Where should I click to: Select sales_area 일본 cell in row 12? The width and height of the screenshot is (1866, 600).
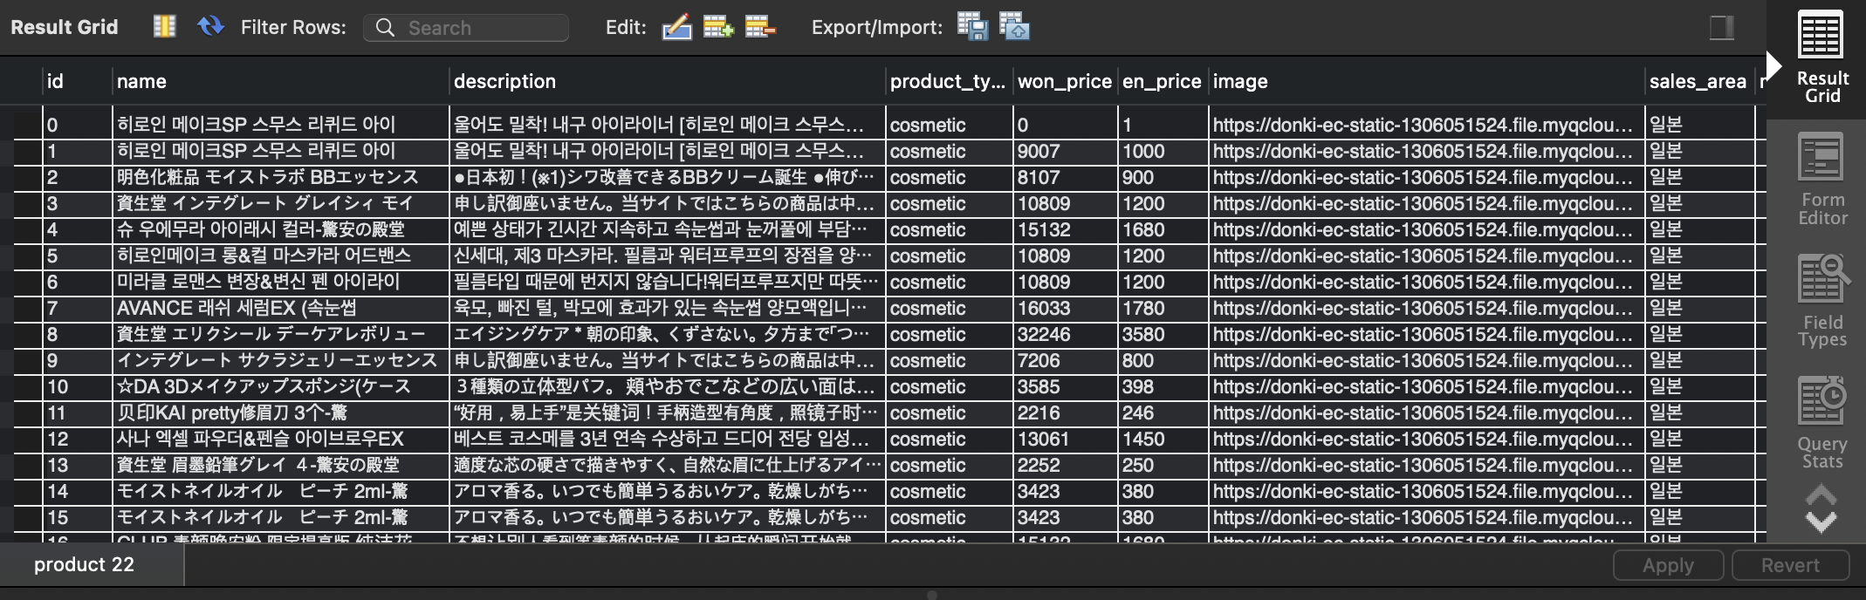click(1698, 439)
